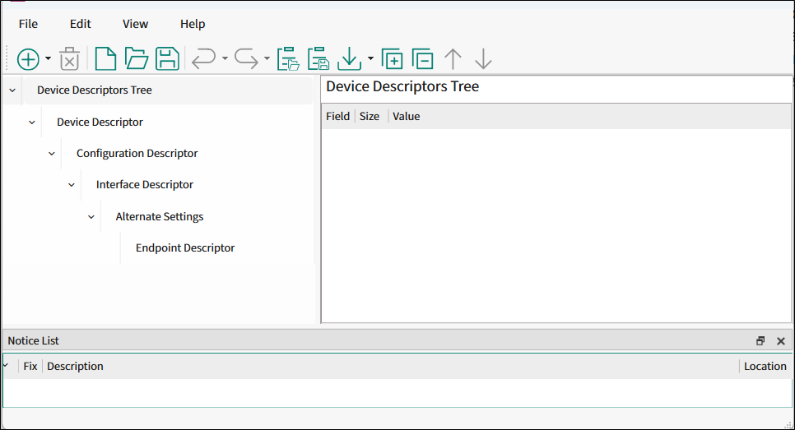
Task: Float the Notice List panel
Action: click(760, 341)
